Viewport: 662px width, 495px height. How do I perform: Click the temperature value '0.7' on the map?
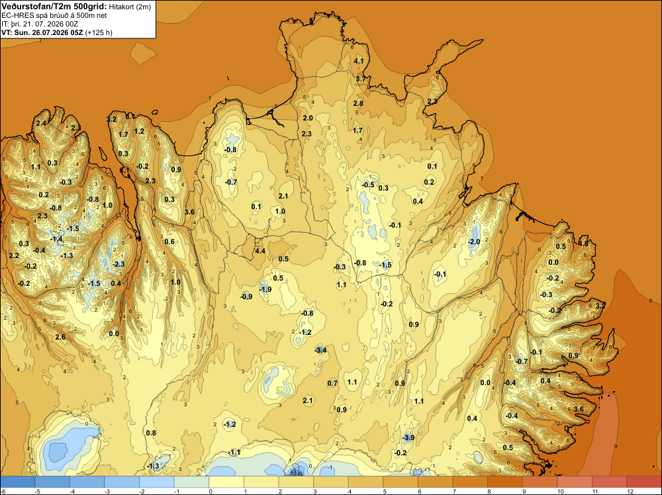click(332, 383)
